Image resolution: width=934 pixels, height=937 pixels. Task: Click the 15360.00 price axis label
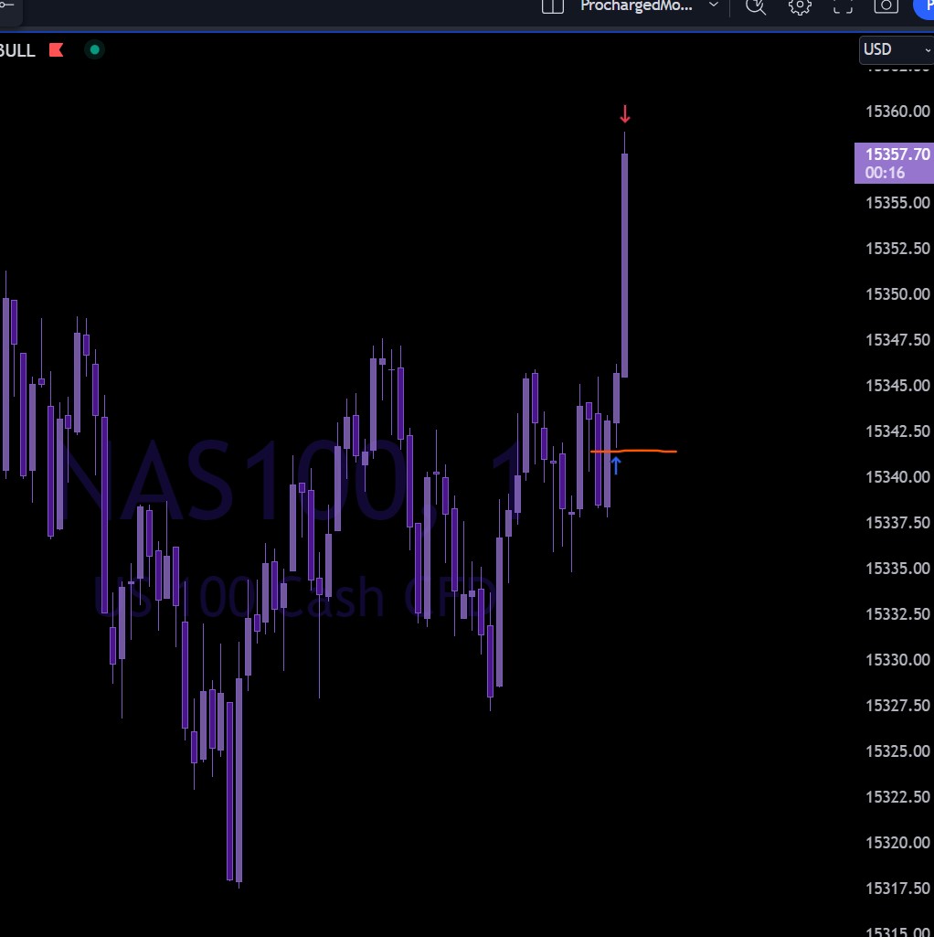pos(897,112)
